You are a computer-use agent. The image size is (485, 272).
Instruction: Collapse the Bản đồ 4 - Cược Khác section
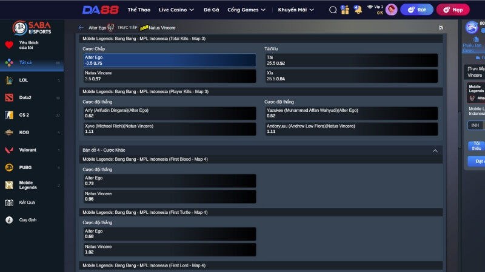pos(435,150)
